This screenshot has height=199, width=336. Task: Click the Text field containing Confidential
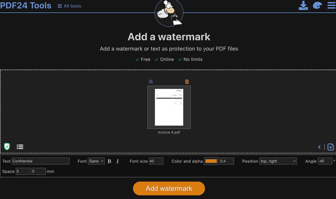click(41, 161)
